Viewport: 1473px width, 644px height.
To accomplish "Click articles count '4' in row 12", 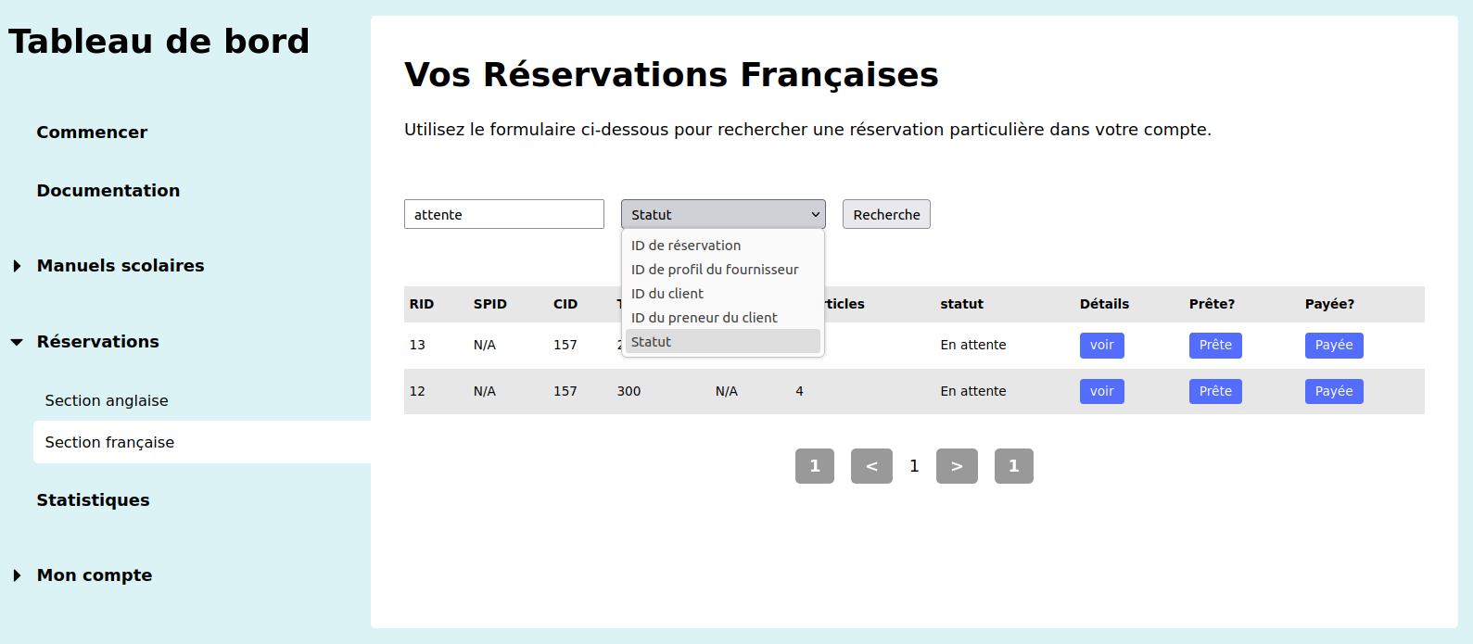I will [799, 391].
